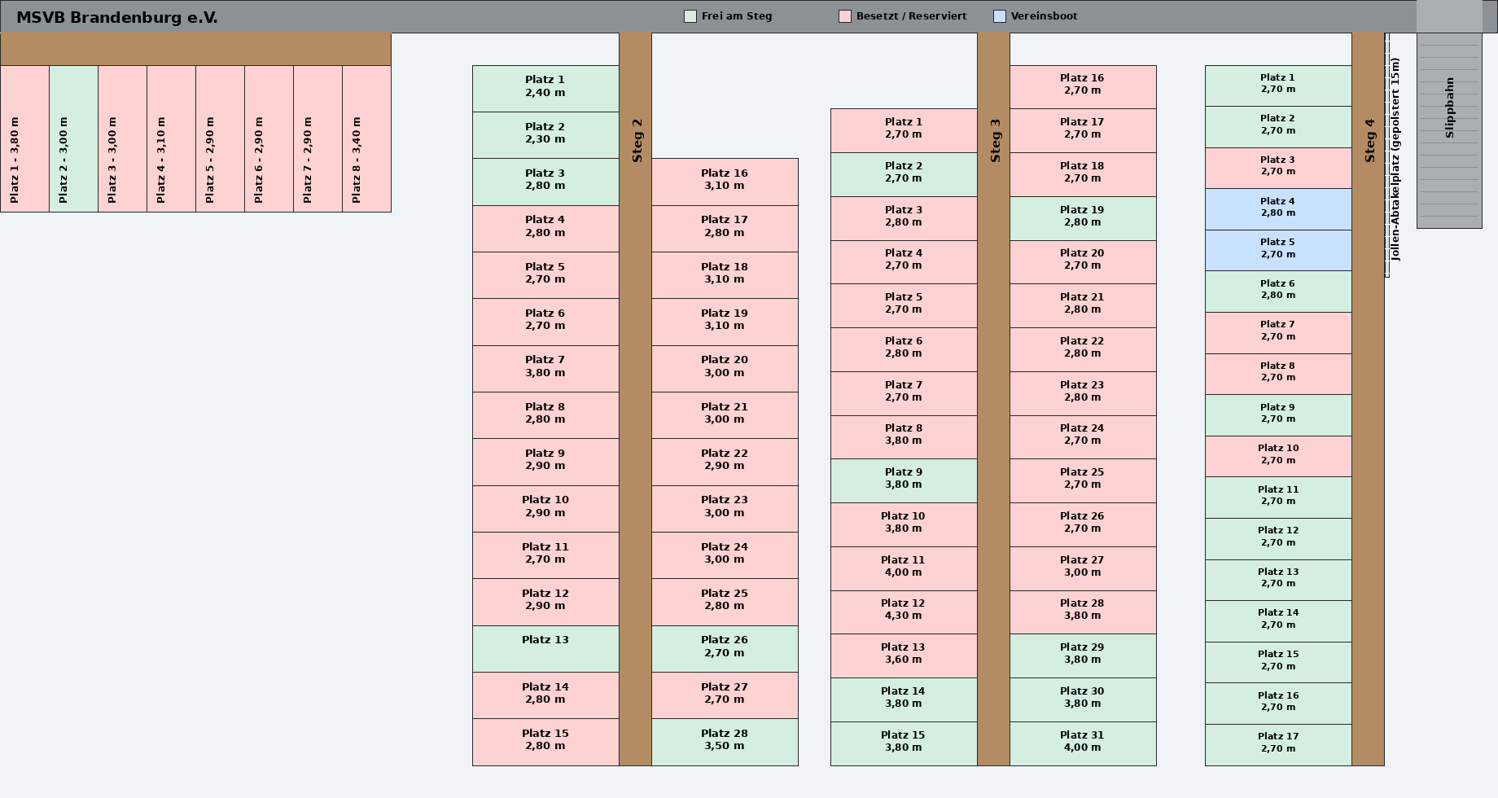
Task: Select berth Platz 13 with 3,60 m
Action: pyautogui.click(x=904, y=656)
